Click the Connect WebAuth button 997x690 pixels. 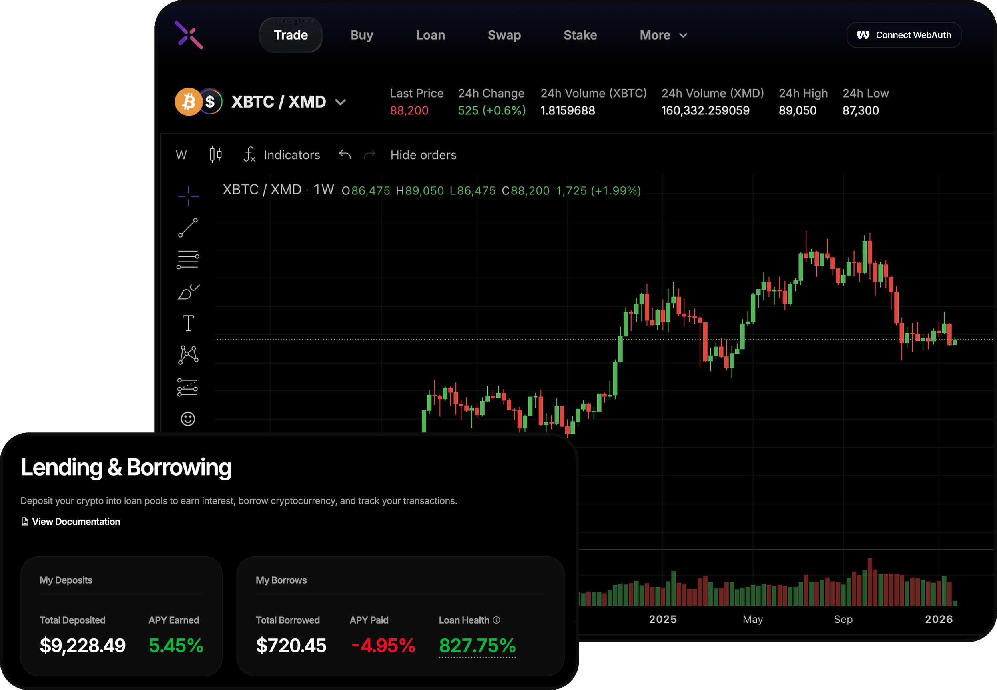pyautogui.click(x=904, y=35)
